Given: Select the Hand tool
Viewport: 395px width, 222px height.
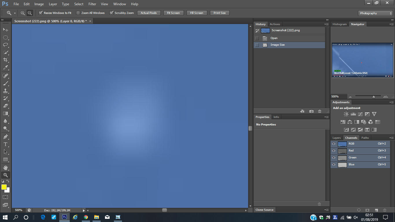Looking at the screenshot, I should (x=5, y=168).
